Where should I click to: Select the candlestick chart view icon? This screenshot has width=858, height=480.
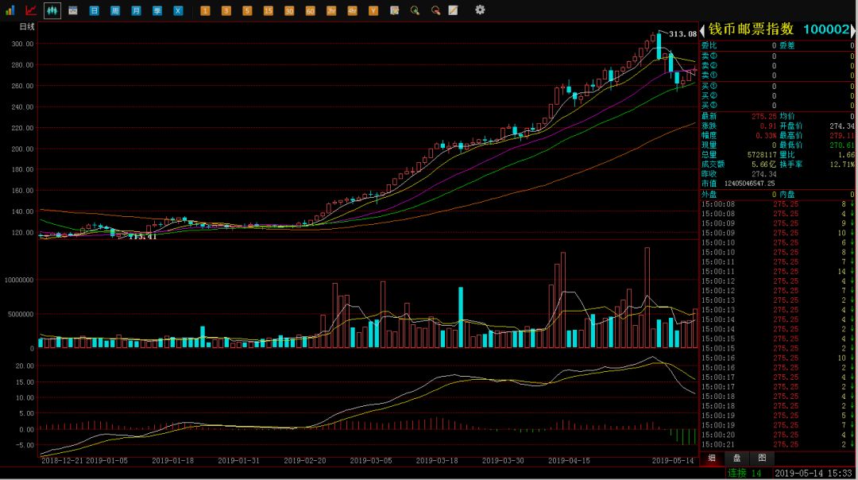click(x=52, y=10)
